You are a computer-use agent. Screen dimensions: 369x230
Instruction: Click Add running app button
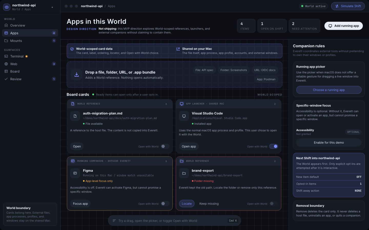[x=343, y=26]
